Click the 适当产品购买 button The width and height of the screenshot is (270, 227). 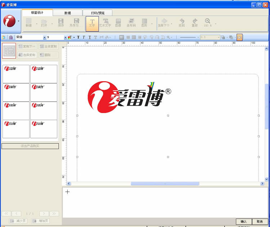[x=30, y=146]
